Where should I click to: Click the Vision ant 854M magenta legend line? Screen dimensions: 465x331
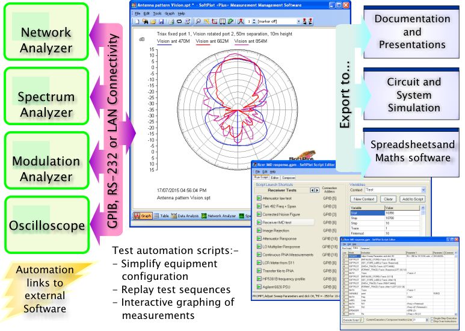point(241,45)
